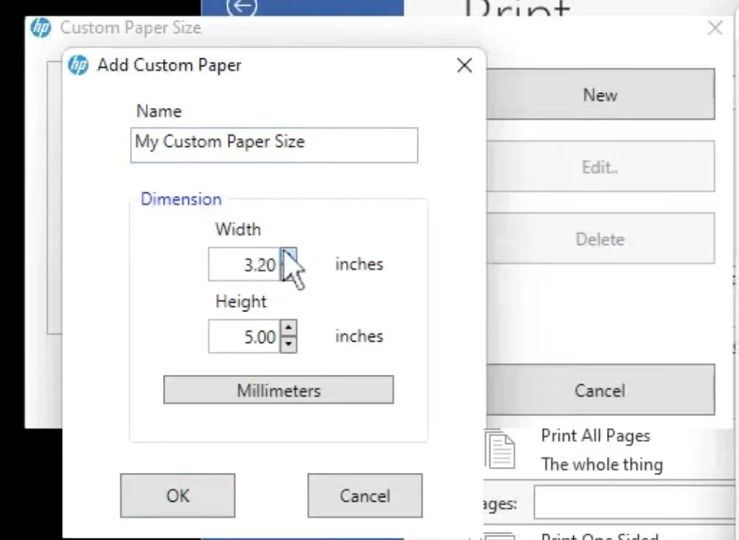Click the Height value field showing 5.00

[x=244, y=336]
